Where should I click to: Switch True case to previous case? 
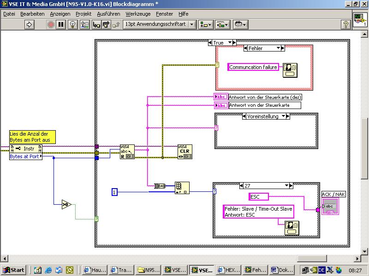pyautogui.click(x=210, y=42)
